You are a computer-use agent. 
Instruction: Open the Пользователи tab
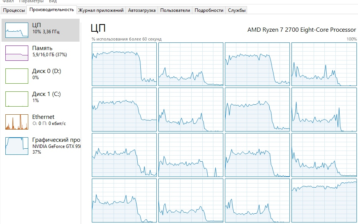tap(175, 10)
